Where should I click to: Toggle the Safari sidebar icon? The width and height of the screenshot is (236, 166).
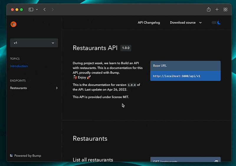31,9
